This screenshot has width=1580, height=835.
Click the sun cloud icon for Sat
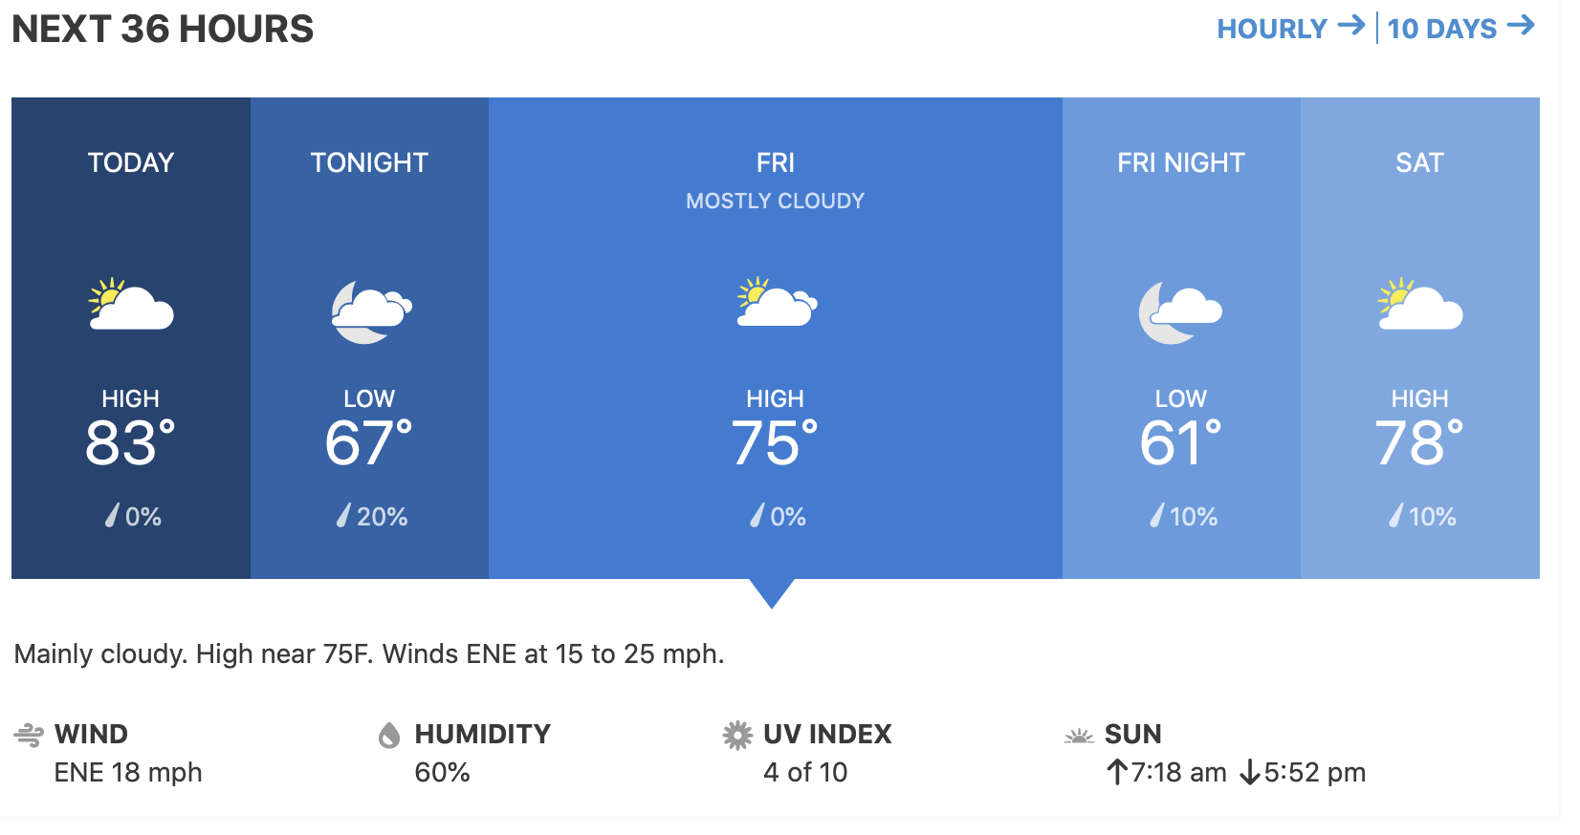coord(1419,305)
